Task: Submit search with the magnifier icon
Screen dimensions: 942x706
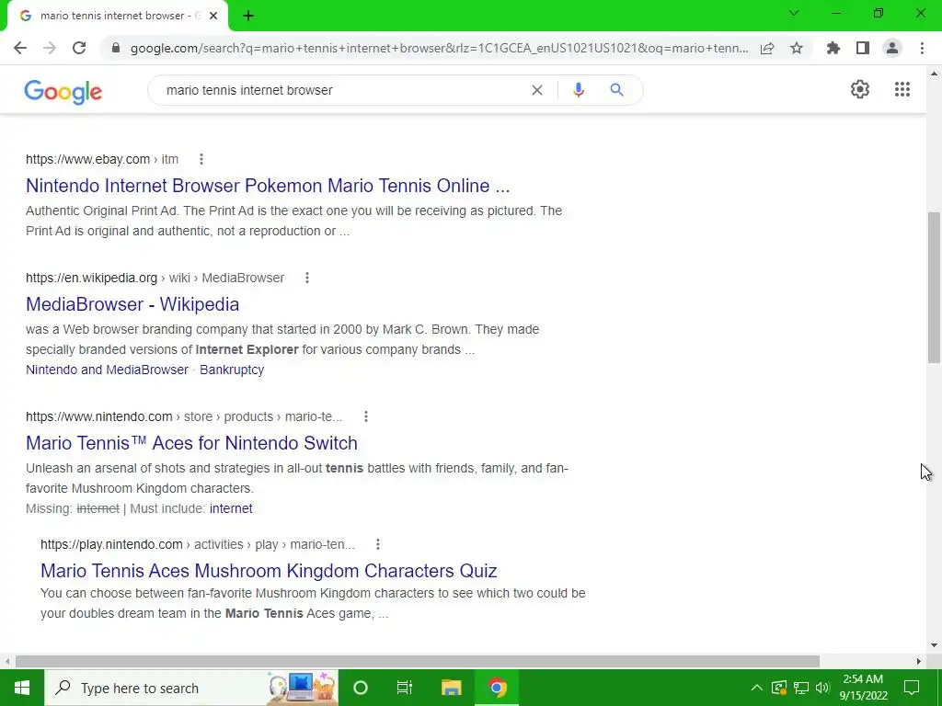Action: (616, 90)
